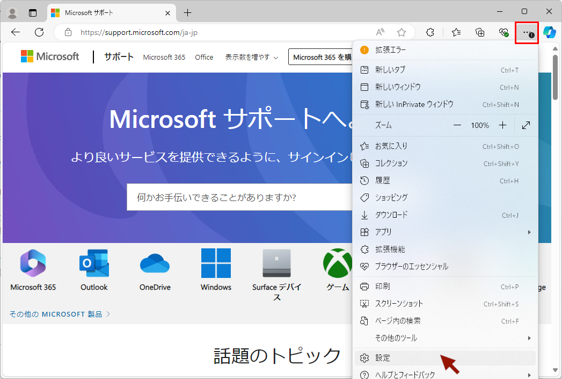
Task: Open the Collections toolbar icon
Action: 480,32
